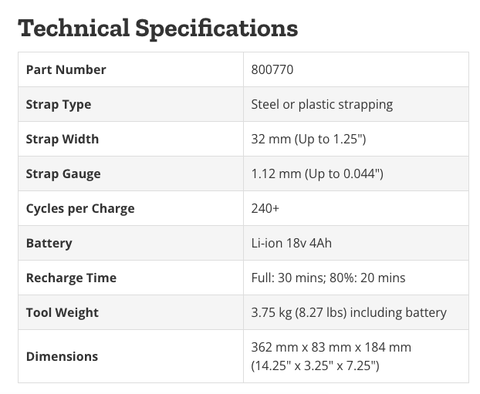Viewport: 480px width, 394px height.
Task: Click the Tool Weight label cell
Action: 63,312
